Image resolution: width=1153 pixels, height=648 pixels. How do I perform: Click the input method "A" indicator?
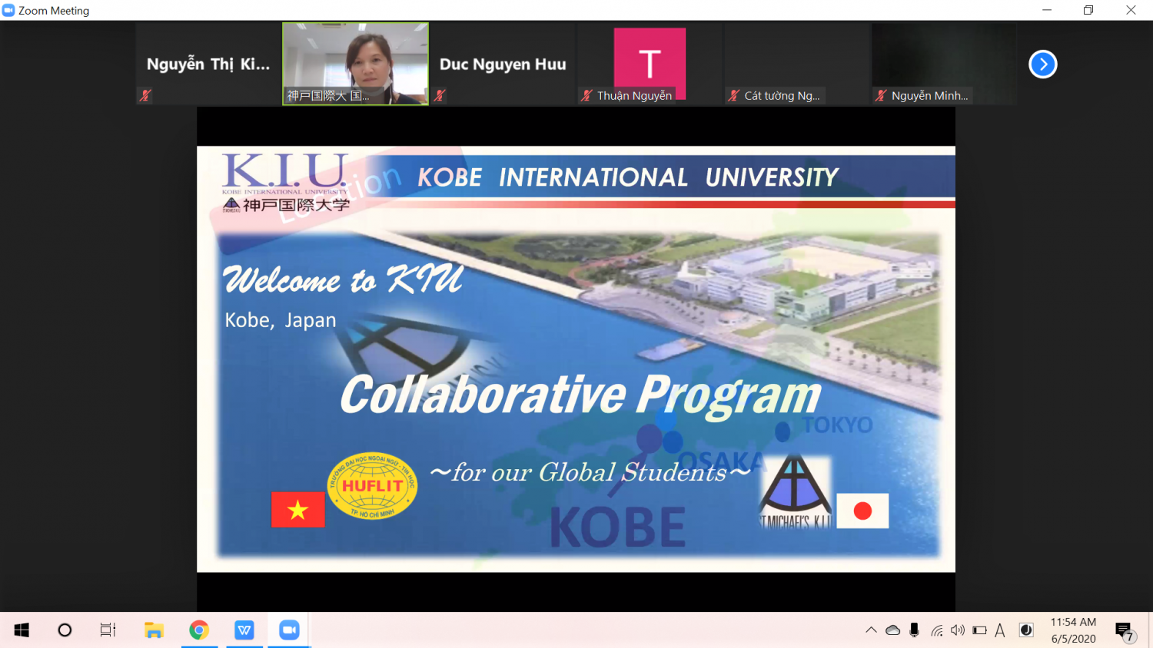coord(1000,630)
